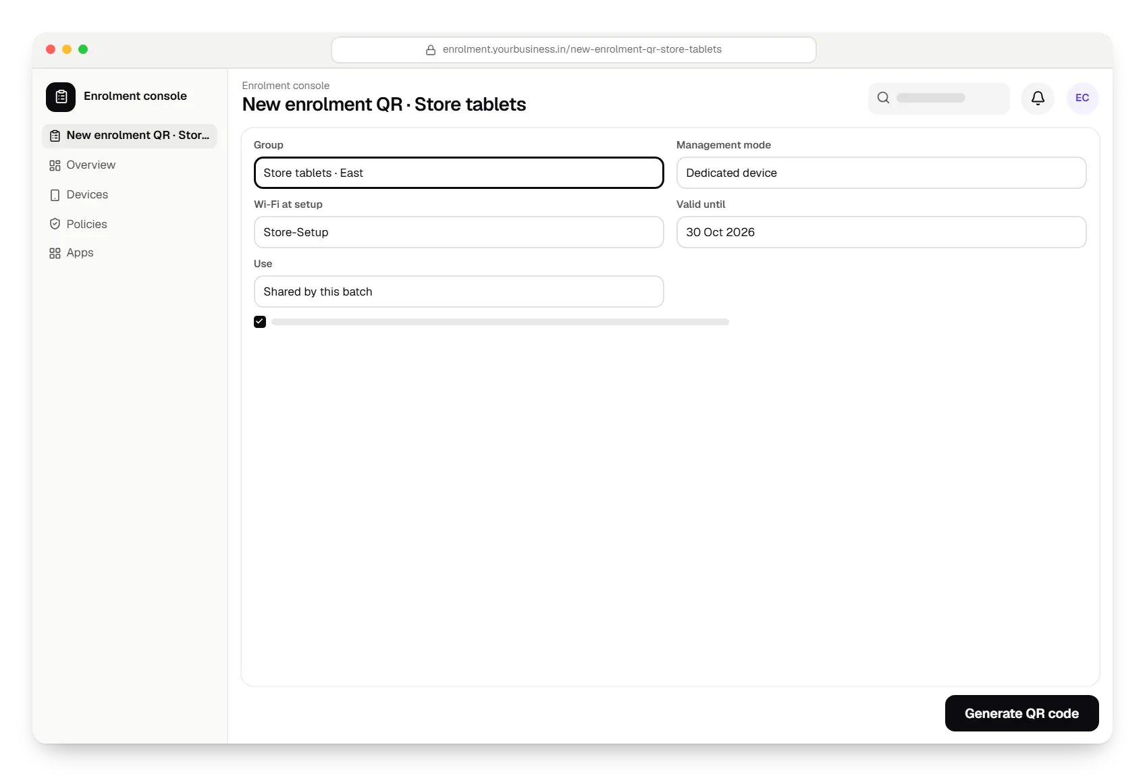Click Generate QR code button

1021,713
